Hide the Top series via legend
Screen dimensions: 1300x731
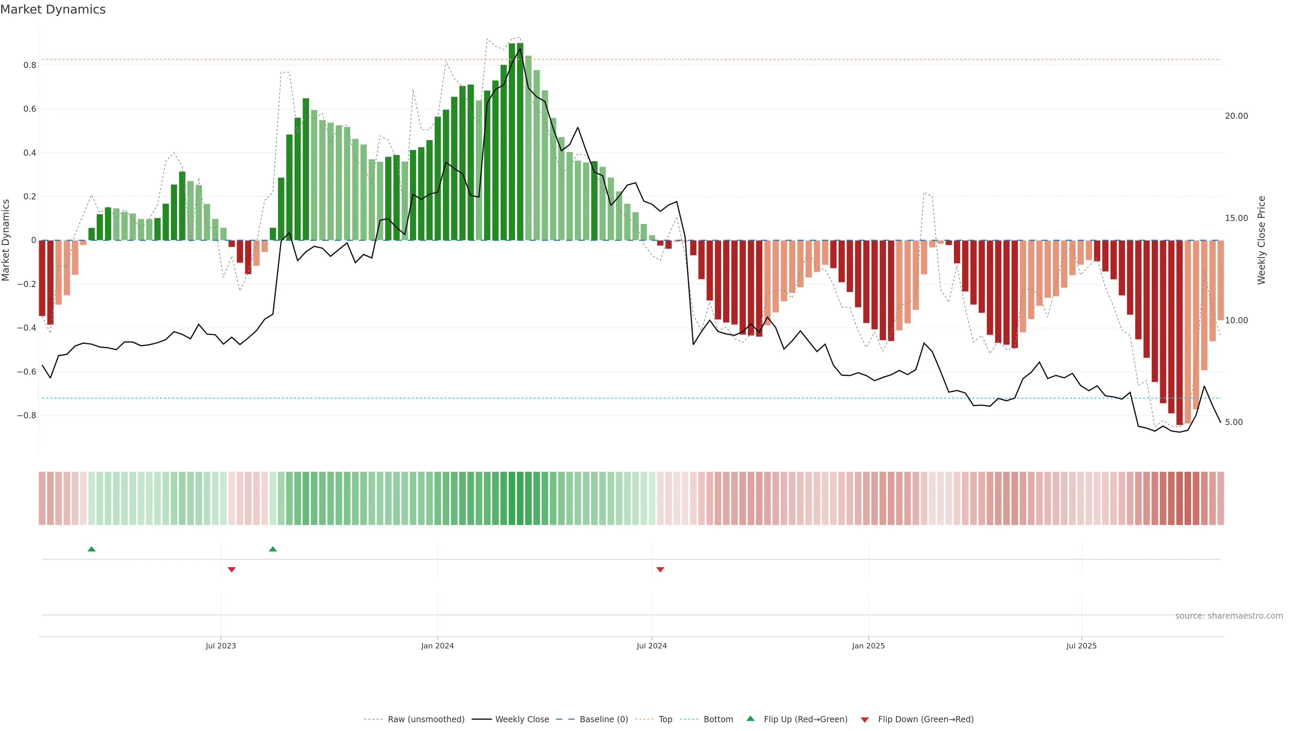click(665, 719)
